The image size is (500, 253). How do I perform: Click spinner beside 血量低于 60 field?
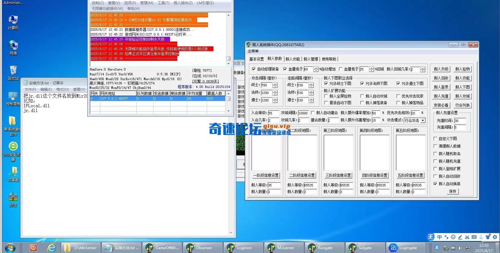(315, 69)
